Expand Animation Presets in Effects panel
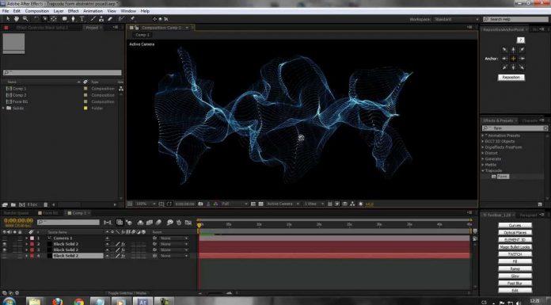This screenshot has width=551, height=305. coord(483,135)
